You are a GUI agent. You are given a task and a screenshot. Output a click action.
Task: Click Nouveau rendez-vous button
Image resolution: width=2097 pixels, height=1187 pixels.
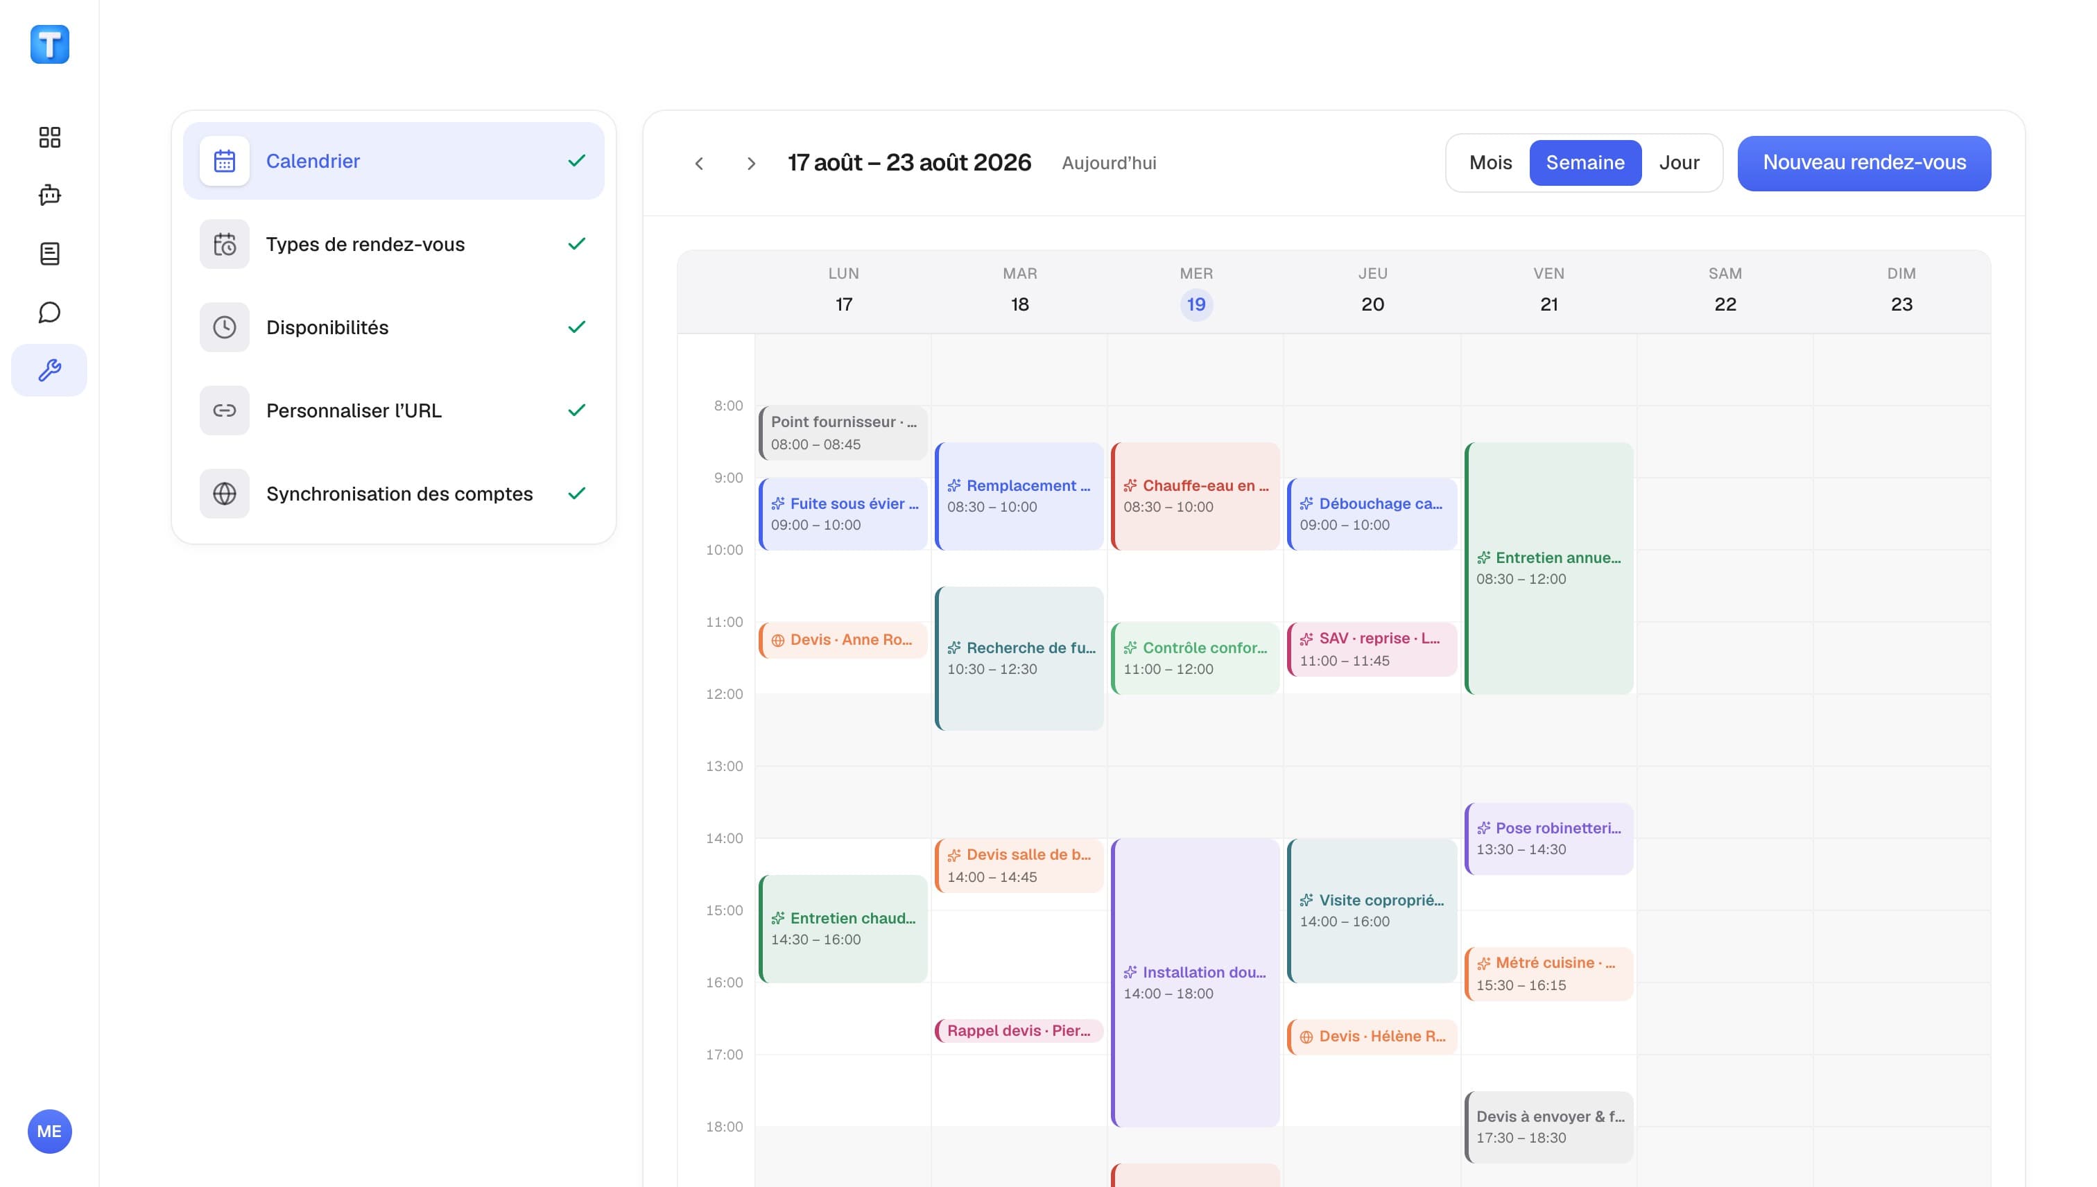click(x=1864, y=163)
